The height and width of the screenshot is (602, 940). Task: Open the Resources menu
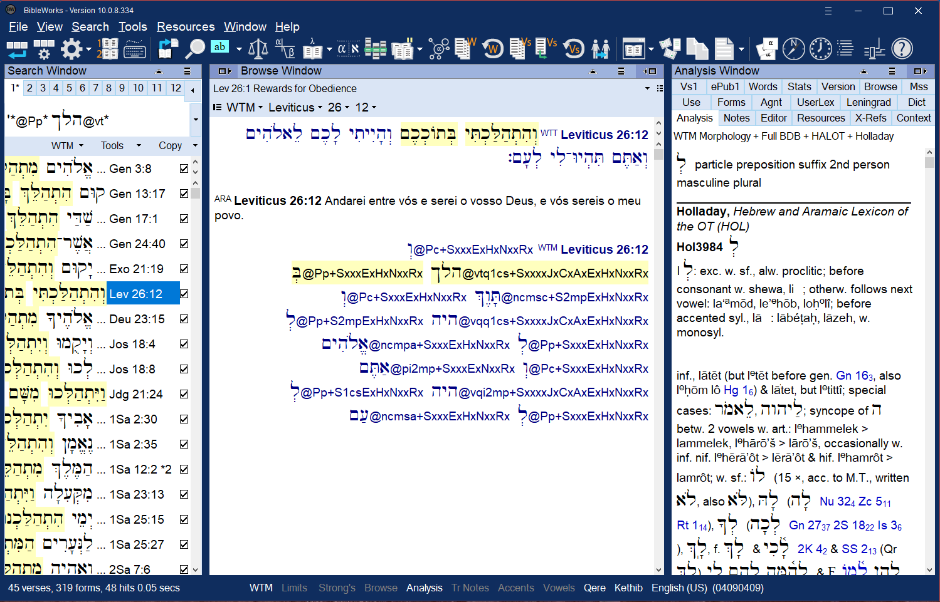(186, 27)
